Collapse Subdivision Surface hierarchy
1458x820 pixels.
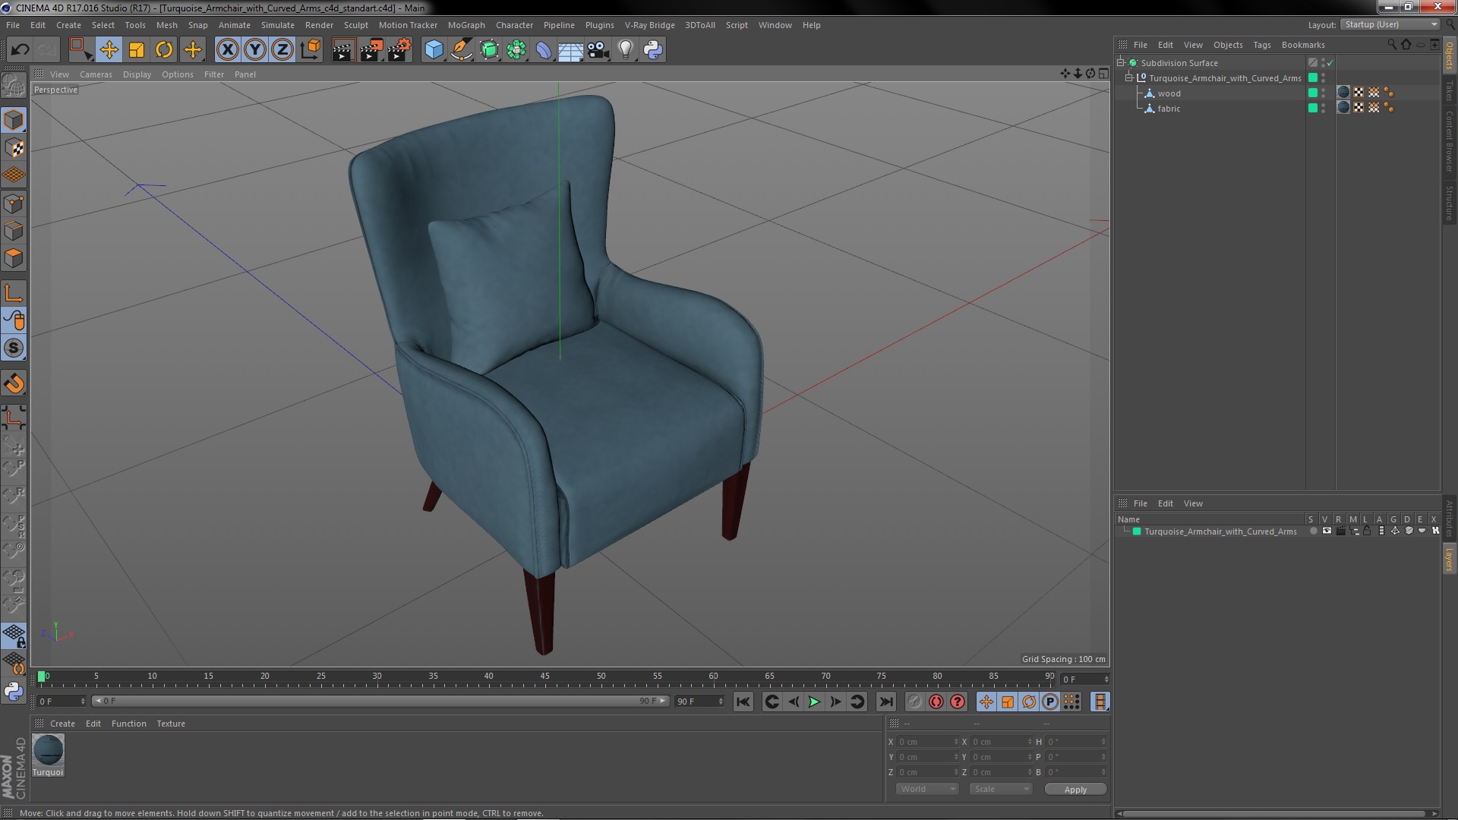1121,63
